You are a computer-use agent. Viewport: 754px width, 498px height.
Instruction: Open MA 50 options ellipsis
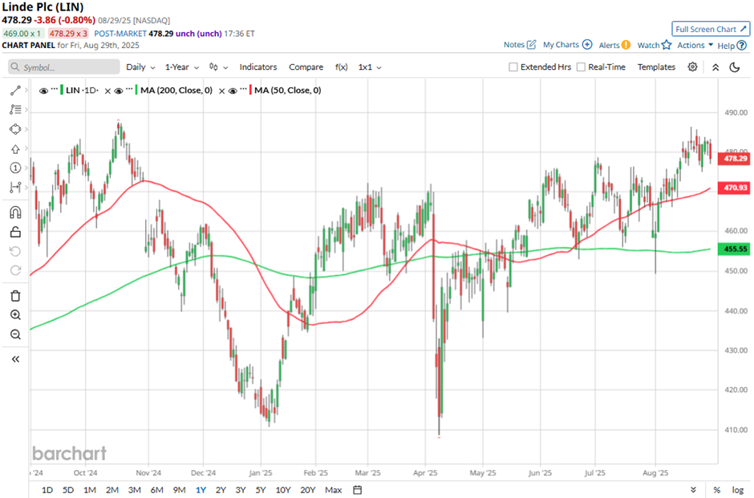coord(243,89)
